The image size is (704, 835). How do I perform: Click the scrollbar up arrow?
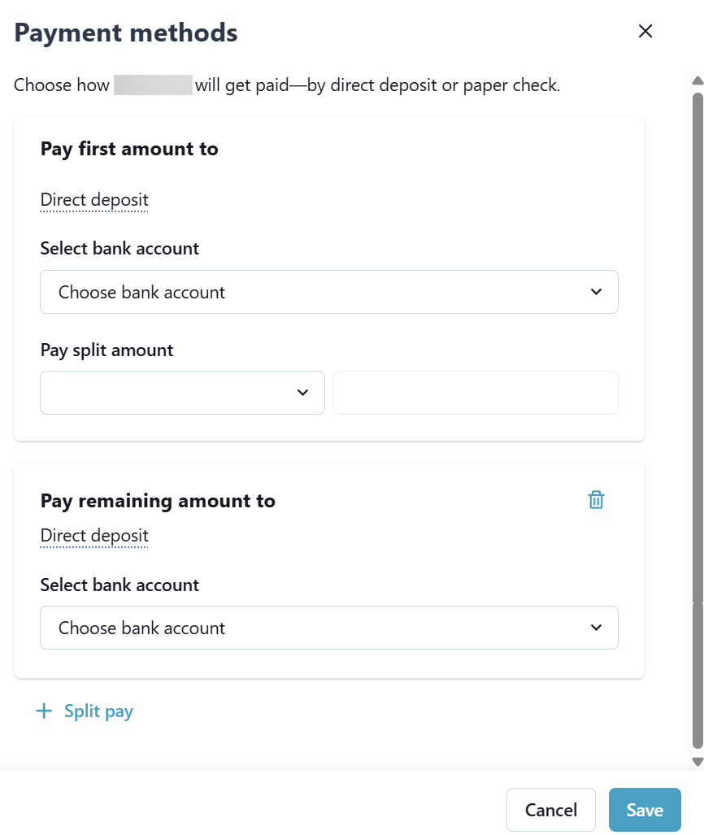pyautogui.click(x=697, y=80)
